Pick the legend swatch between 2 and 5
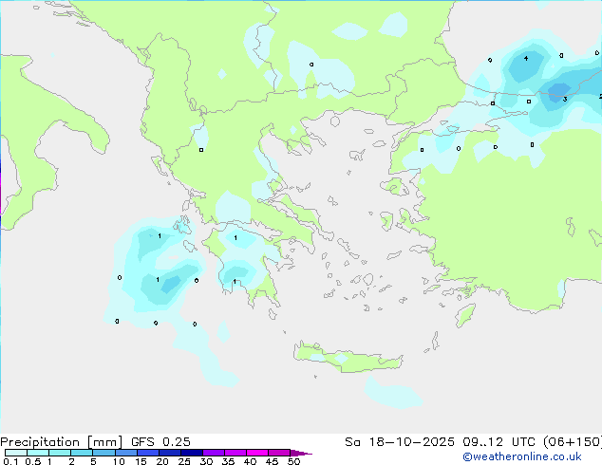 click(x=82, y=453)
